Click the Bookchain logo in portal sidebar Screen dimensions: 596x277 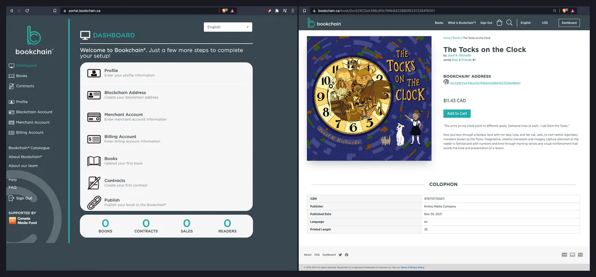click(34, 40)
